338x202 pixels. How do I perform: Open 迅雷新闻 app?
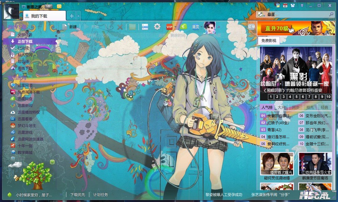click(25, 105)
